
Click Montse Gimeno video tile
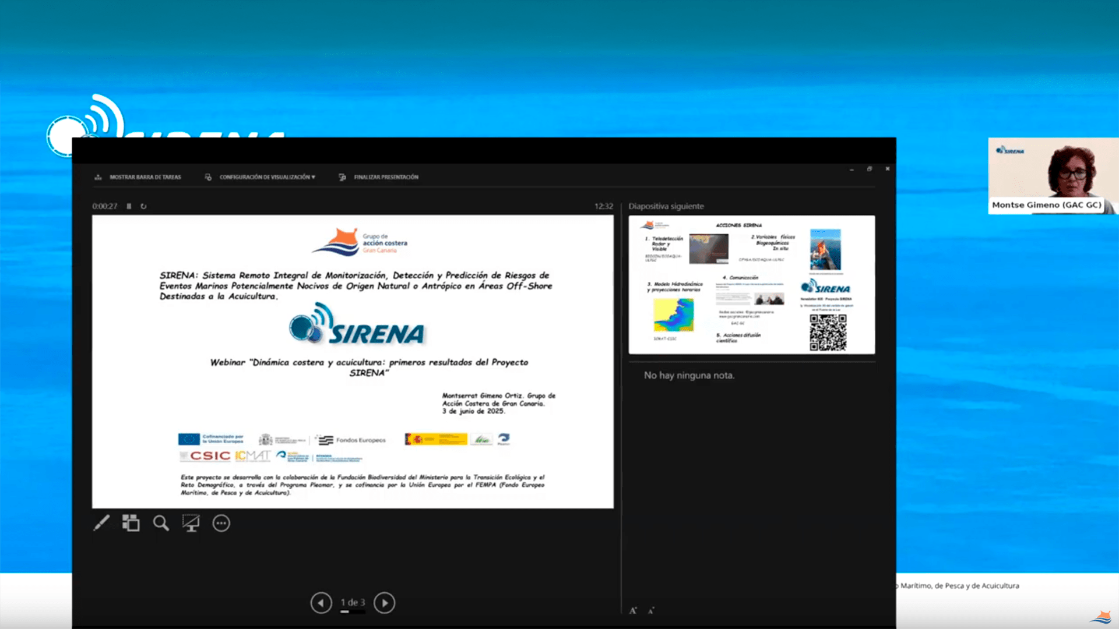[1053, 175]
